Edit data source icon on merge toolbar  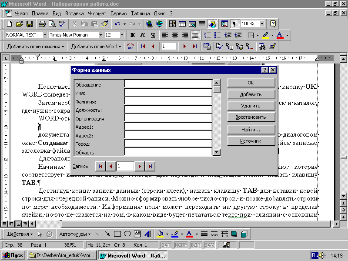[272, 47]
